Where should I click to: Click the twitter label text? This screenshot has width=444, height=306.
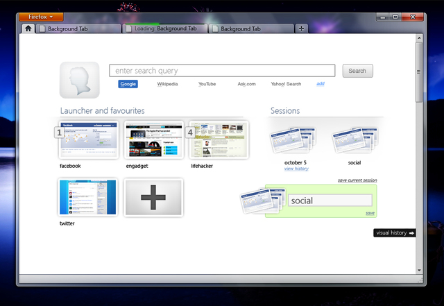(x=67, y=223)
